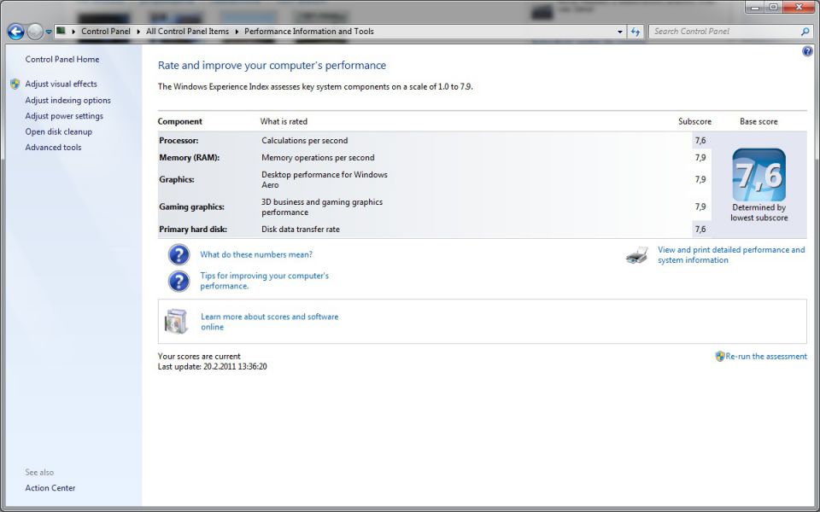Open disk cleanup link
The height and width of the screenshot is (512, 820).
59,131
